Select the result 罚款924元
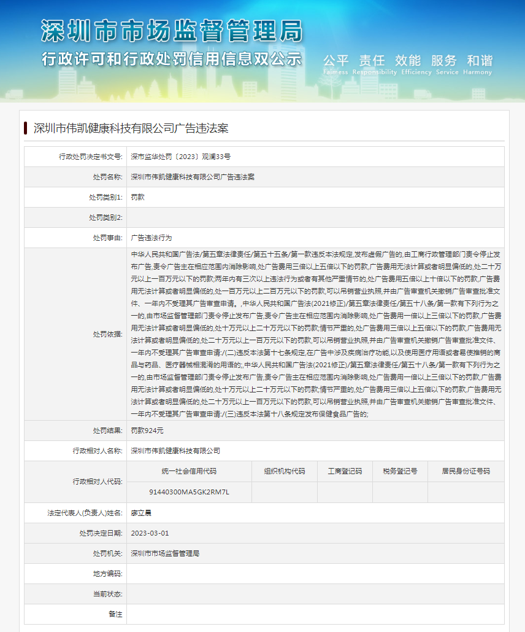Screen dimensions: 525x632 147,431
